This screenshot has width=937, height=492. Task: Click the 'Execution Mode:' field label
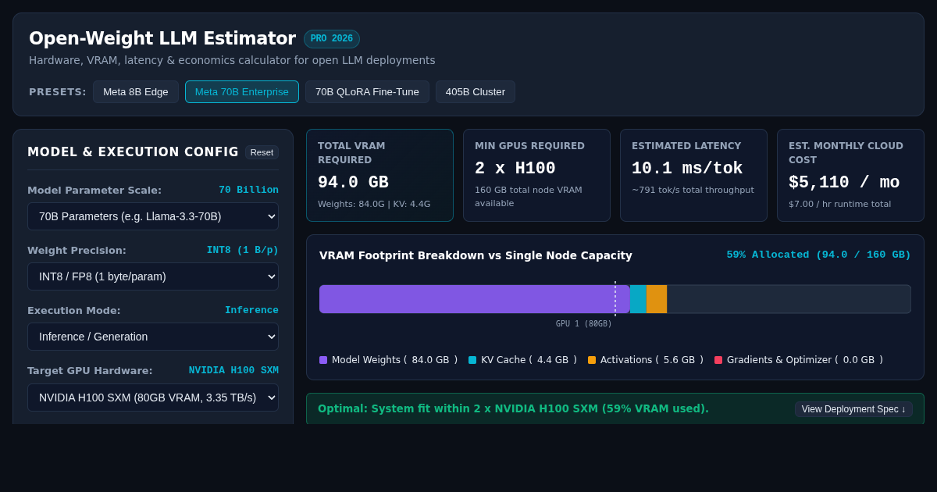click(74, 311)
